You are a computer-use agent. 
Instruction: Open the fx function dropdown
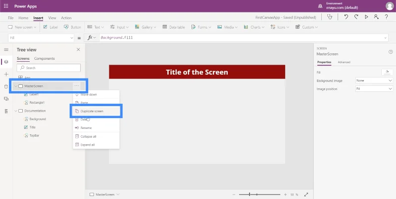point(92,38)
